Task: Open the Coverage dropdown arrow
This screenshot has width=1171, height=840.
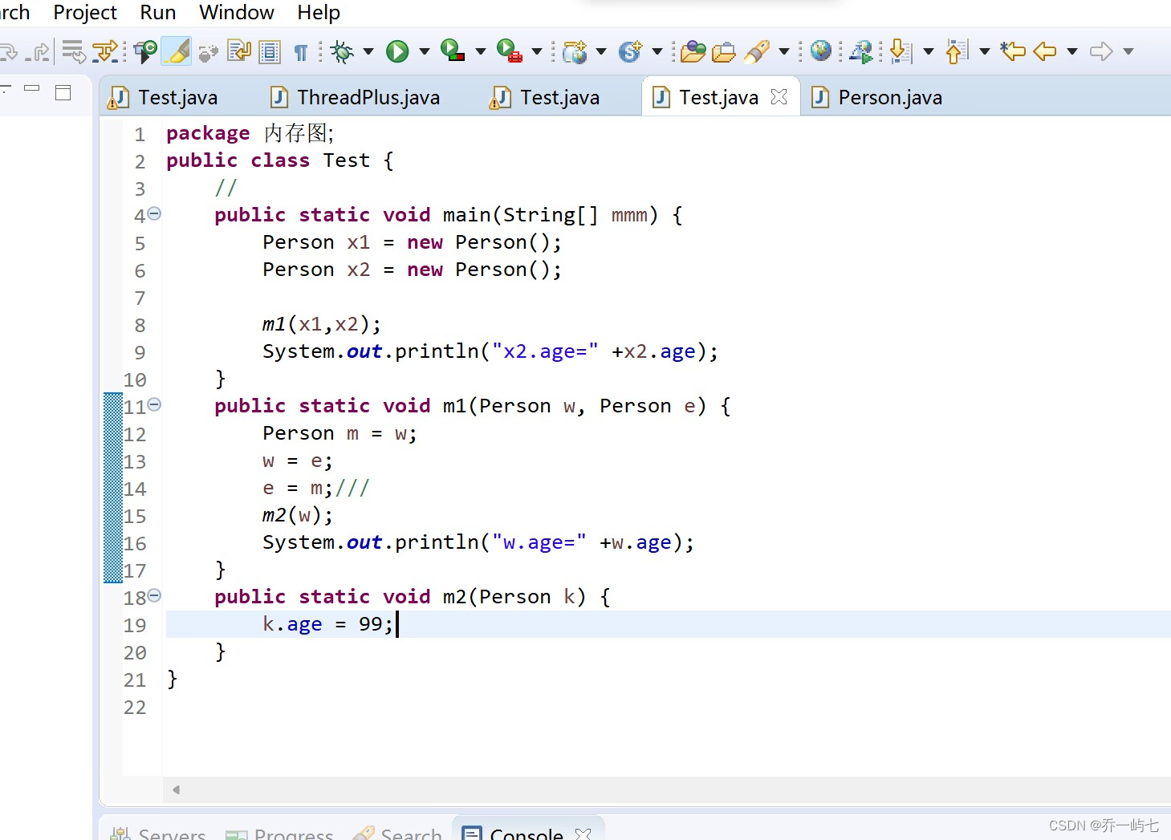Action: pos(481,52)
